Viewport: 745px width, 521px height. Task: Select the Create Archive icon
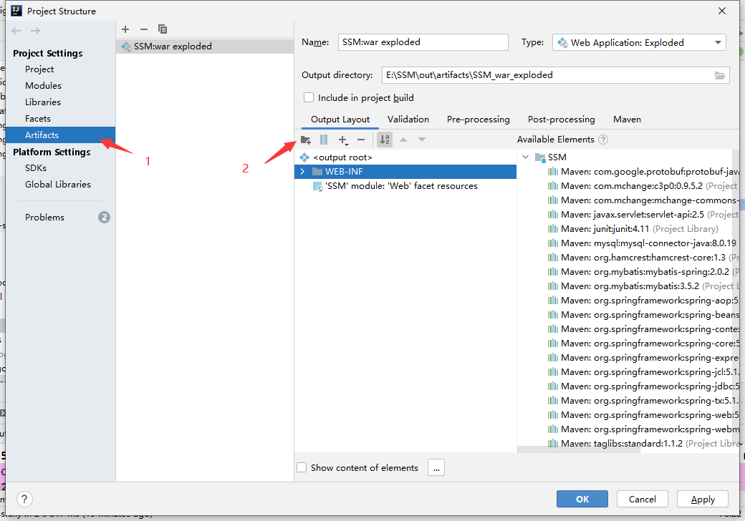point(323,140)
